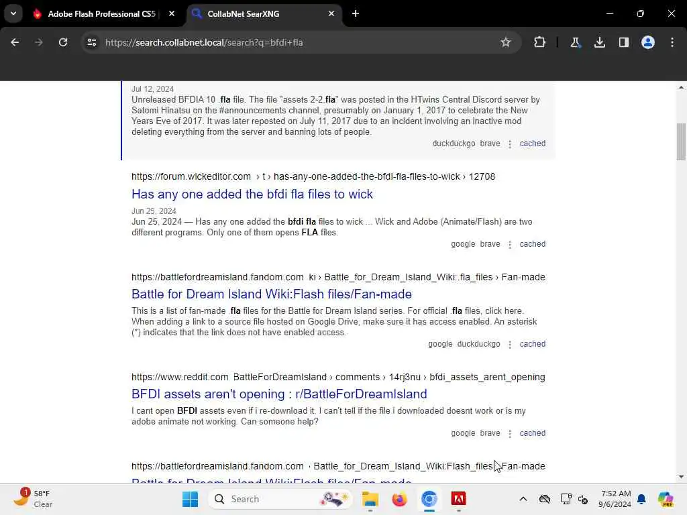Click the scrollbar up arrow

click(681, 88)
